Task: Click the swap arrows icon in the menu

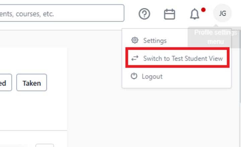Action: click(x=135, y=58)
